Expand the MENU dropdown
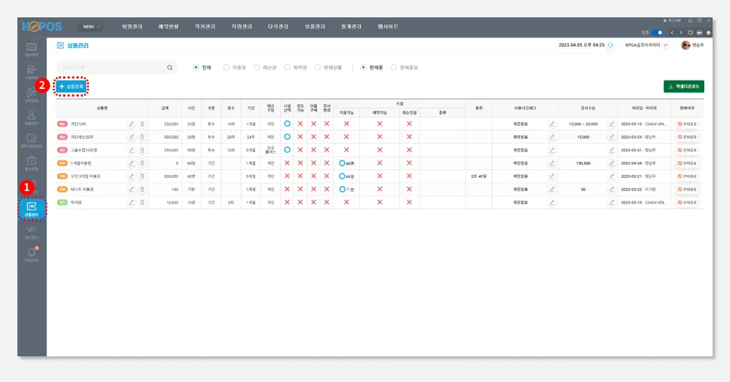 click(x=91, y=26)
